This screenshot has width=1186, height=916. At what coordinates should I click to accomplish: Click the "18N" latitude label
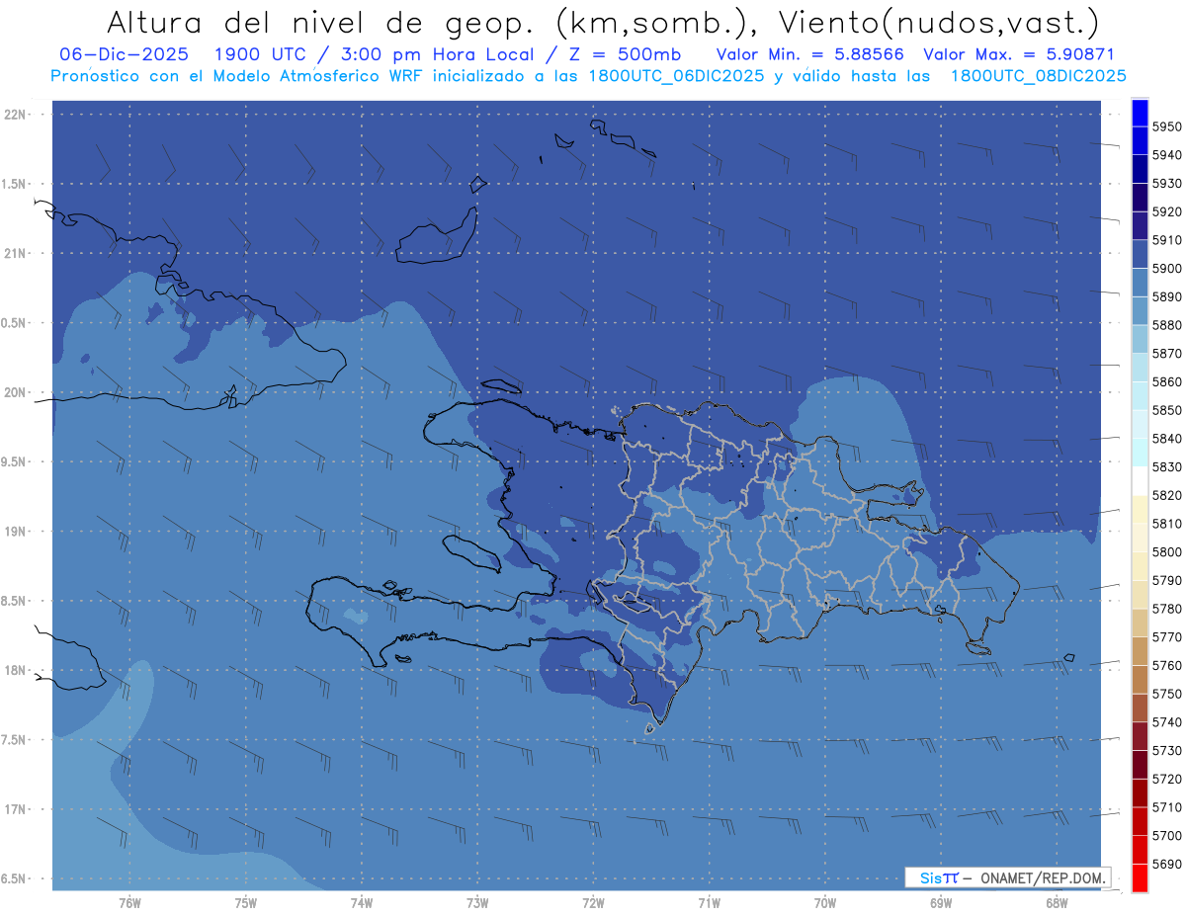click(14, 670)
